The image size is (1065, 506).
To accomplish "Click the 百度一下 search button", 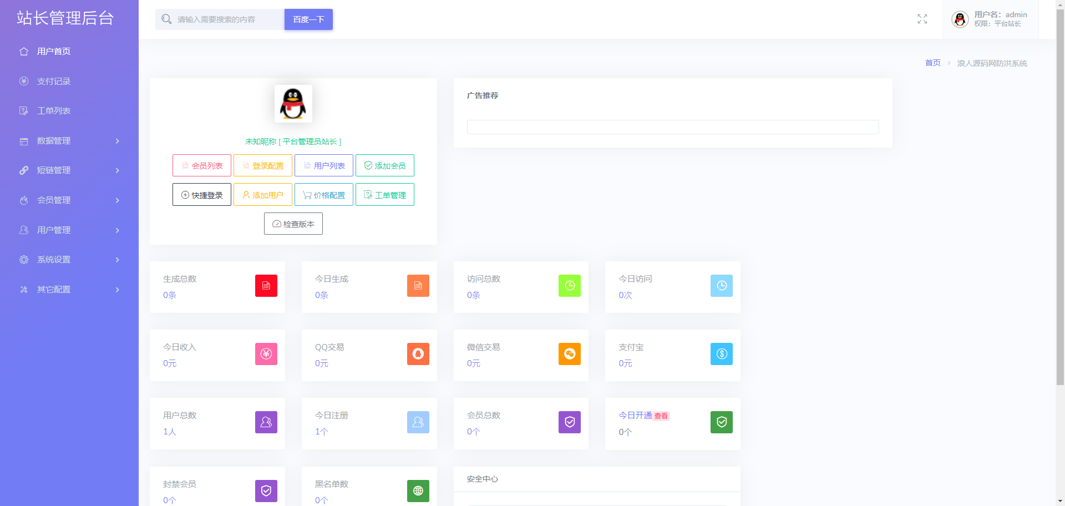I will coord(308,19).
